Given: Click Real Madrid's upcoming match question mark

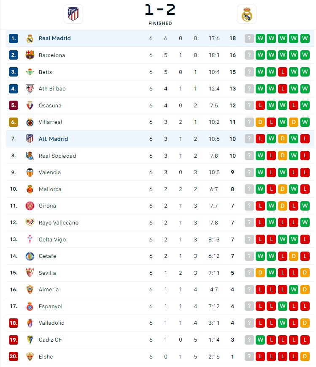Looking at the screenshot, I should coord(249,38).
